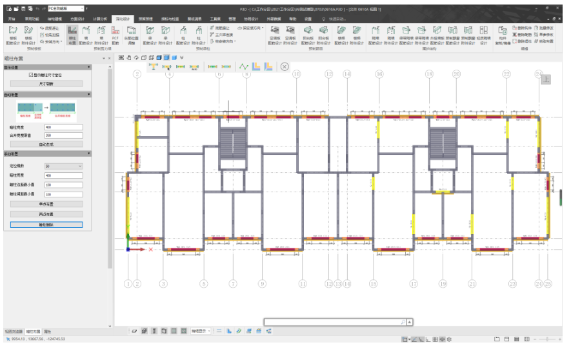
Task: Open the 定位模数 dropdown set to 50
Action: pos(63,166)
